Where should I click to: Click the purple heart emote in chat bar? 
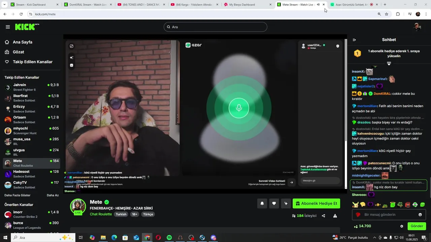[x=370, y=204]
